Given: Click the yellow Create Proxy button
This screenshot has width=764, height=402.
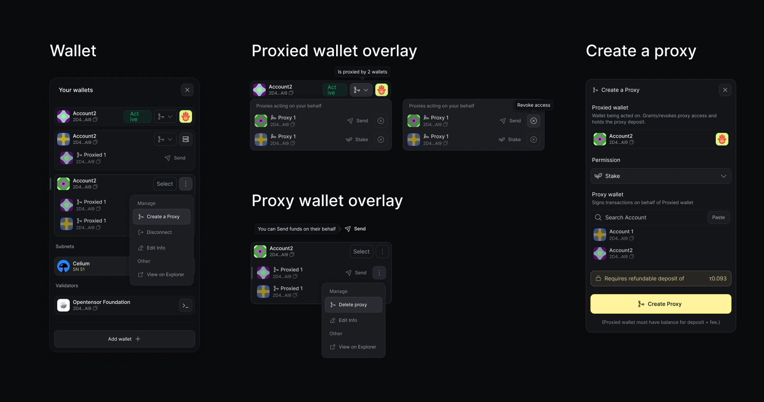Looking at the screenshot, I should (661, 304).
